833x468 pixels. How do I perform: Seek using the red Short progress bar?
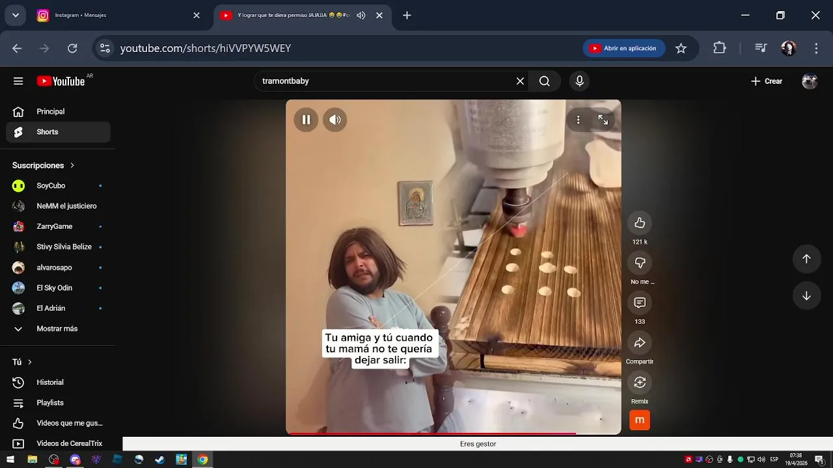[454, 433]
